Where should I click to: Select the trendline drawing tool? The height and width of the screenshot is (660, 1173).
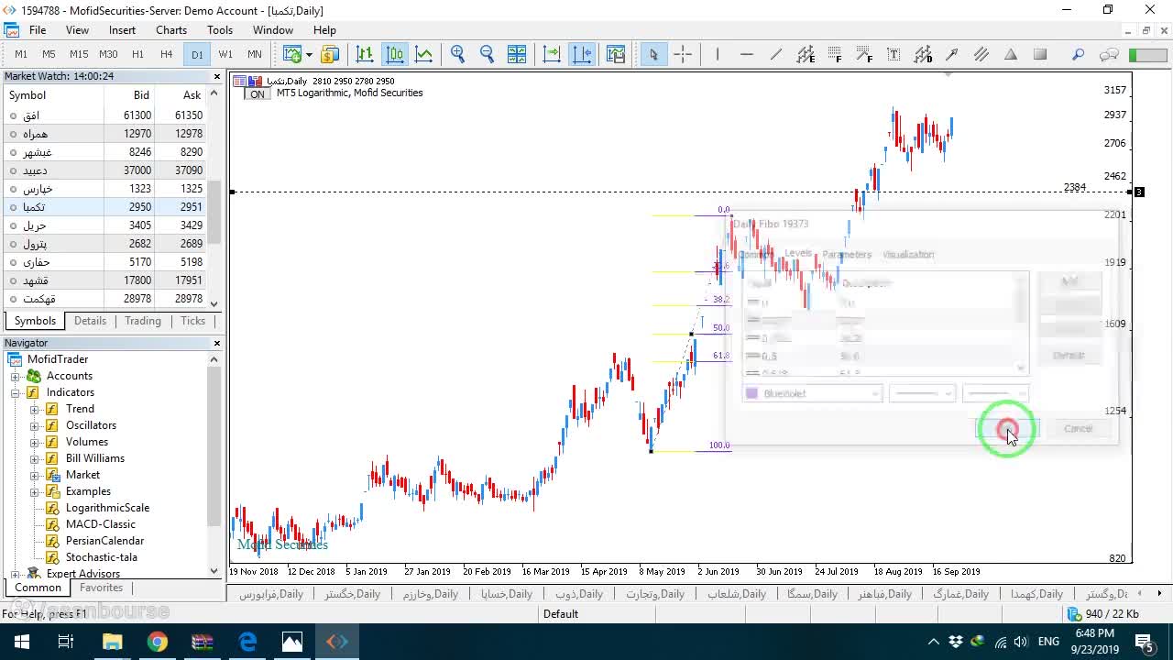776,54
